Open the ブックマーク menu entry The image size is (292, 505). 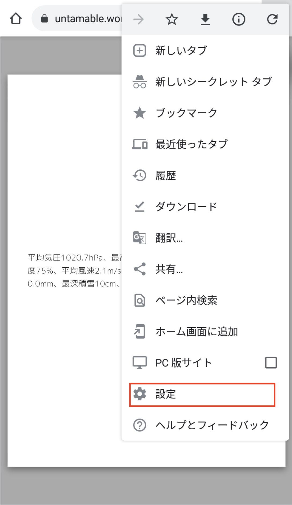186,113
